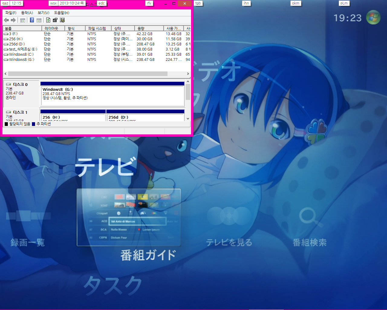Image resolution: width=387 pixels, height=310 pixels.
Task: Sort by the 사용 가... column header
Action: (174, 28)
